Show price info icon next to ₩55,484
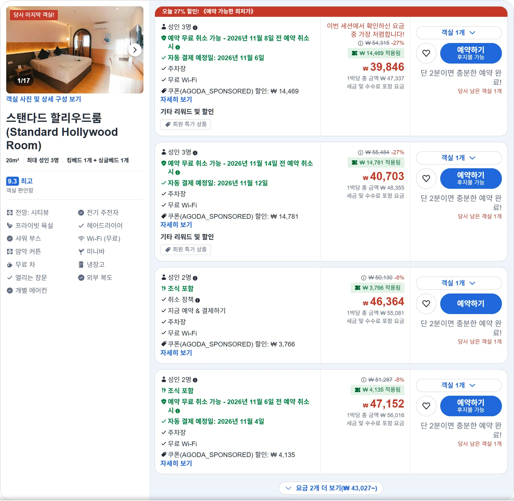This screenshot has height=501, width=514. (x=361, y=153)
